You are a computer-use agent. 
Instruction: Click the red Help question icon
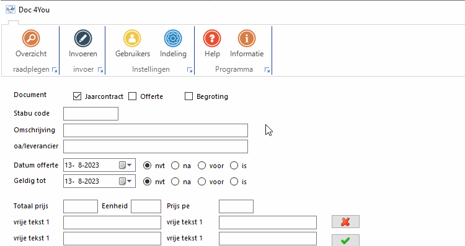(212, 38)
